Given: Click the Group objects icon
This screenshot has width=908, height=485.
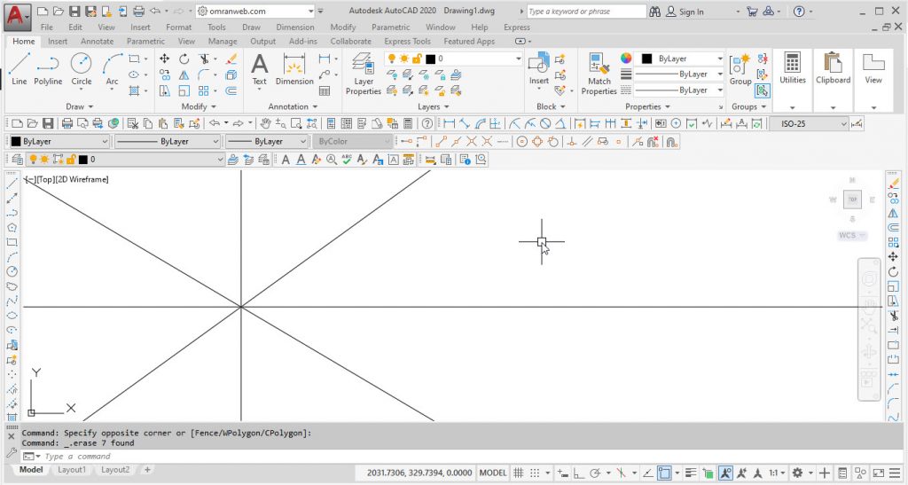Looking at the screenshot, I should pyautogui.click(x=740, y=68).
